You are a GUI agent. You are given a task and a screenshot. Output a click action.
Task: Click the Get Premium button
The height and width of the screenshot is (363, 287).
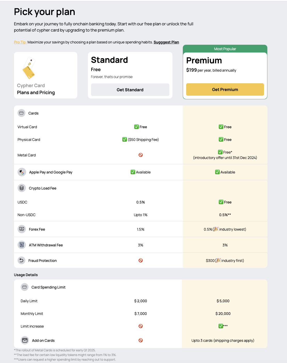pos(225,89)
